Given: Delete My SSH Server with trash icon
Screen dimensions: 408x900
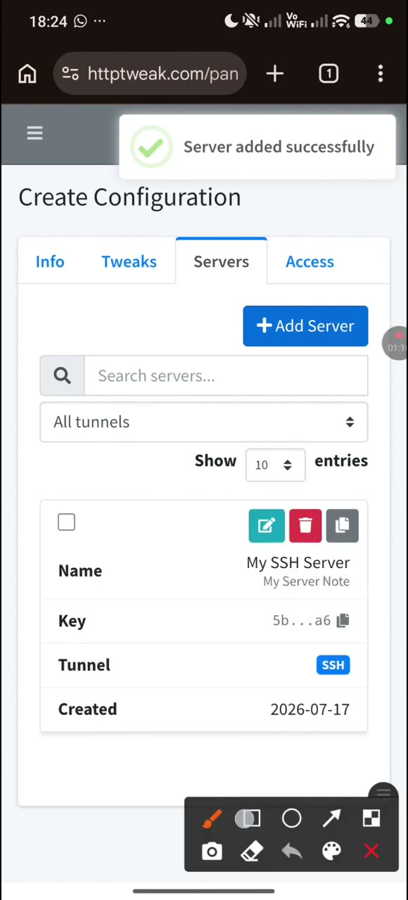Looking at the screenshot, I should tap(305, 526).
